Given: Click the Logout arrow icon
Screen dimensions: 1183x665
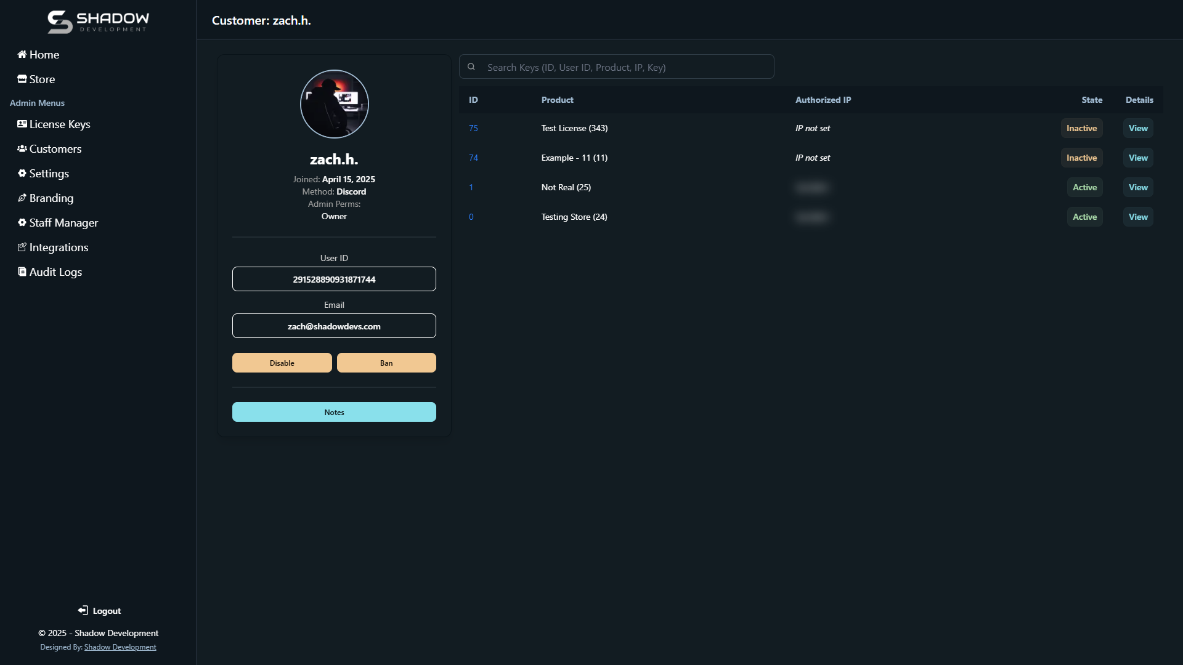Looking at the screenshot, I should tap(83, 610).
